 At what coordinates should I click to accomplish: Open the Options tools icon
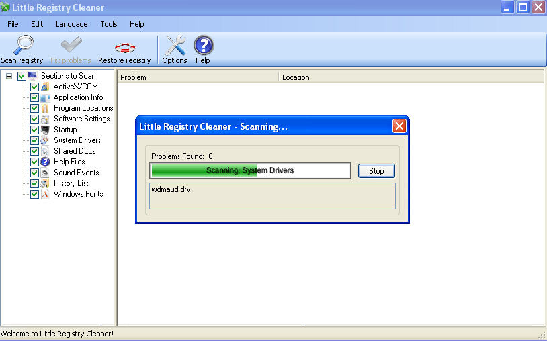(x=175, y=45)
